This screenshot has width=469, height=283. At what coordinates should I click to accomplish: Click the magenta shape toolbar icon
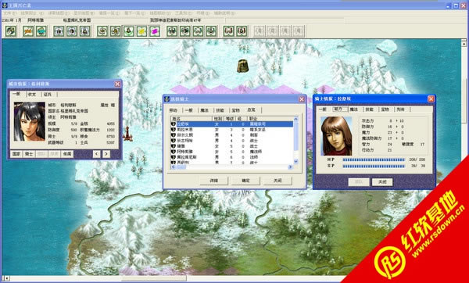click(x=155, y=31)
